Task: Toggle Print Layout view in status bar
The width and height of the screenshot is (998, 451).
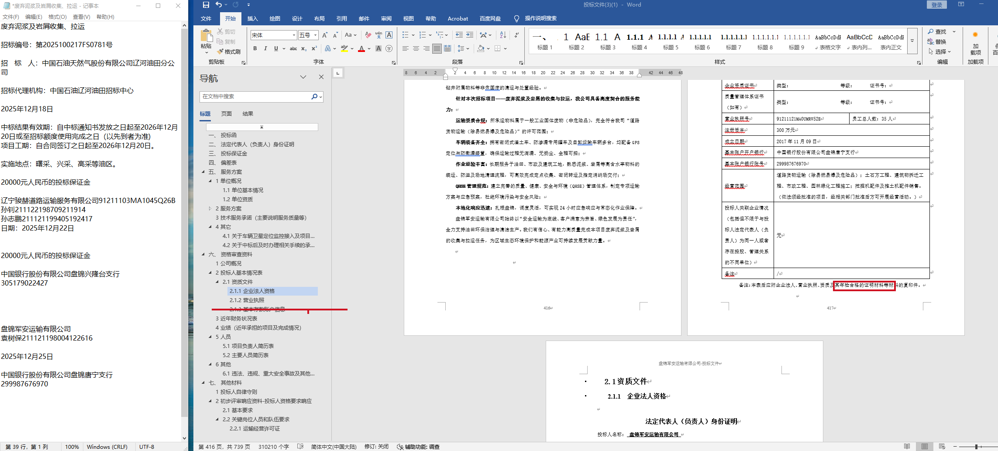Action: point(925,447)
